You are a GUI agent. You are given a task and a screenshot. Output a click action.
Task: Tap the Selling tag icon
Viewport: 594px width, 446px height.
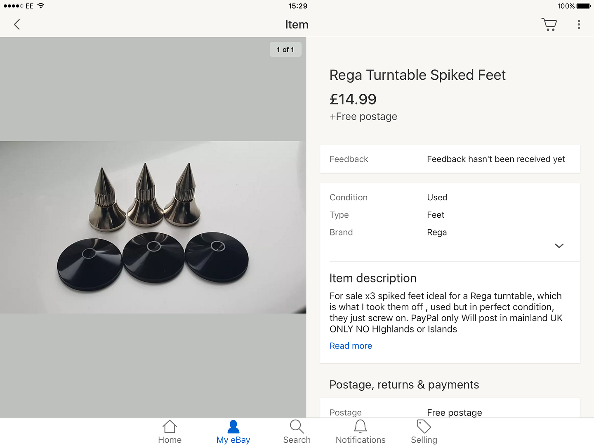click(x=424, y=427)
